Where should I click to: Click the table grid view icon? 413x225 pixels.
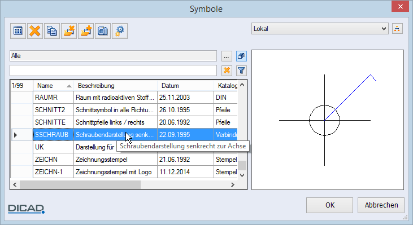coord(18,31)
